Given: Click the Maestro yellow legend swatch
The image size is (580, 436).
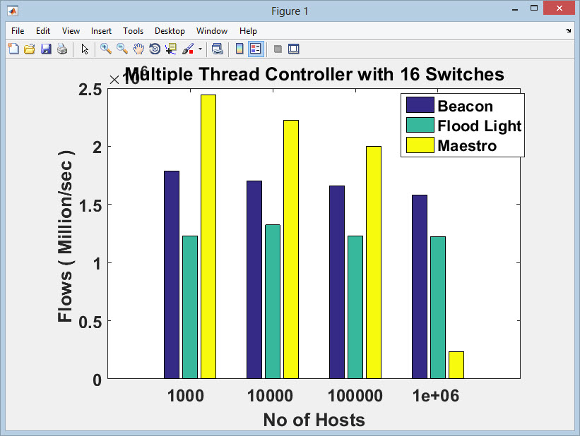Looking at the screenshot, I should pos(420,145).
